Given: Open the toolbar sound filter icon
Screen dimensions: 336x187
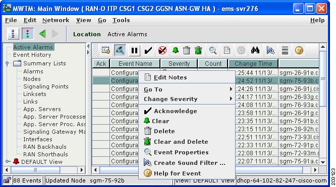Looking at the screenshot, I should (x=270, y=51).
